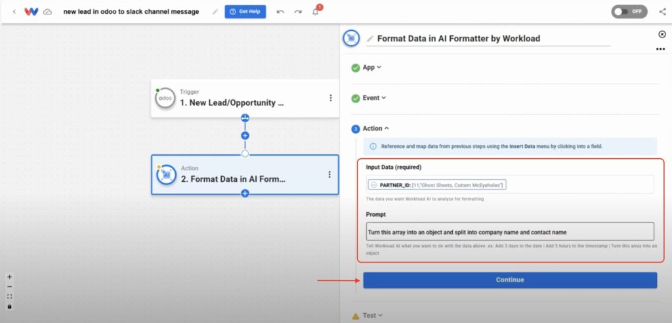This screenshot has height=323, width=672.
Task: Click the info icon in hint banner
Action: (373, 146)
